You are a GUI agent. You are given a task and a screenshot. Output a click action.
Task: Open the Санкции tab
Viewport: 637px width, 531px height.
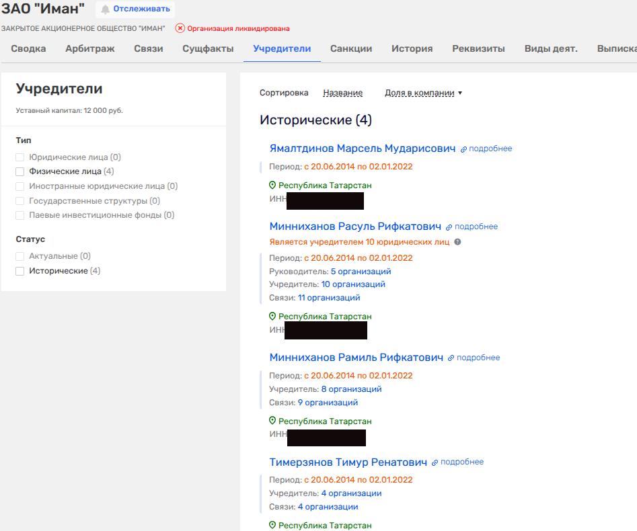(351, 48)
